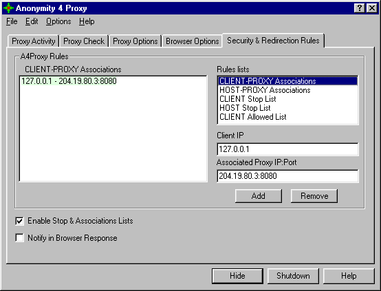Viewport: 381px width, 291px height.
Task: Click the Remove button
Action: coord(314,196)
